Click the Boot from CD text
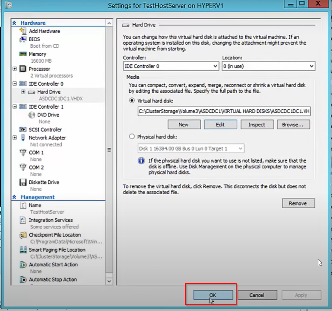Image resolution: width=332 pixels, height=311 pixels. (x=44, y=46)
